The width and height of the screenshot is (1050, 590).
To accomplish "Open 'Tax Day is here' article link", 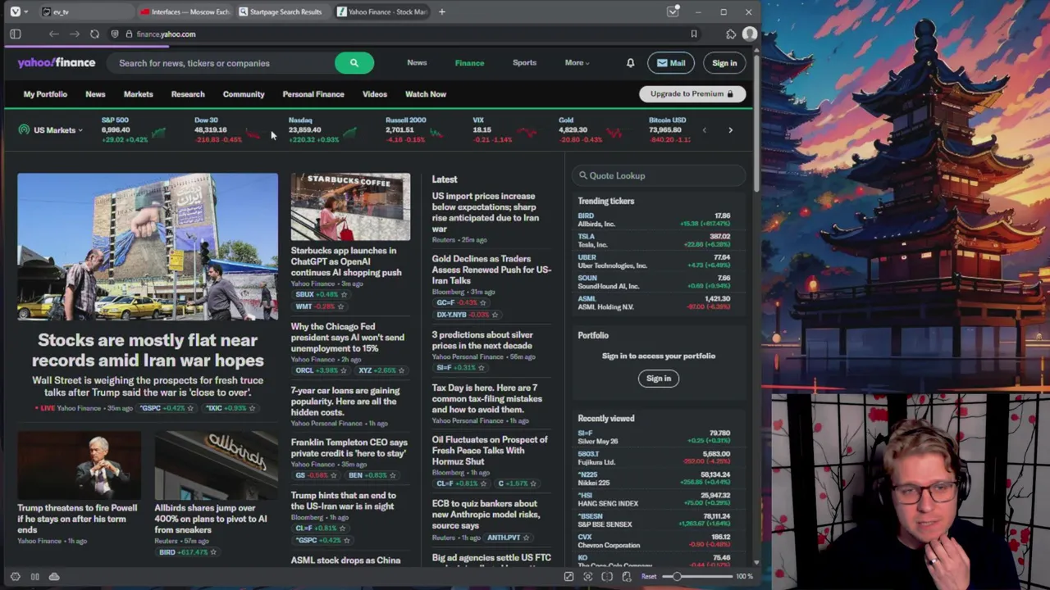I will [x=486, y=398].
